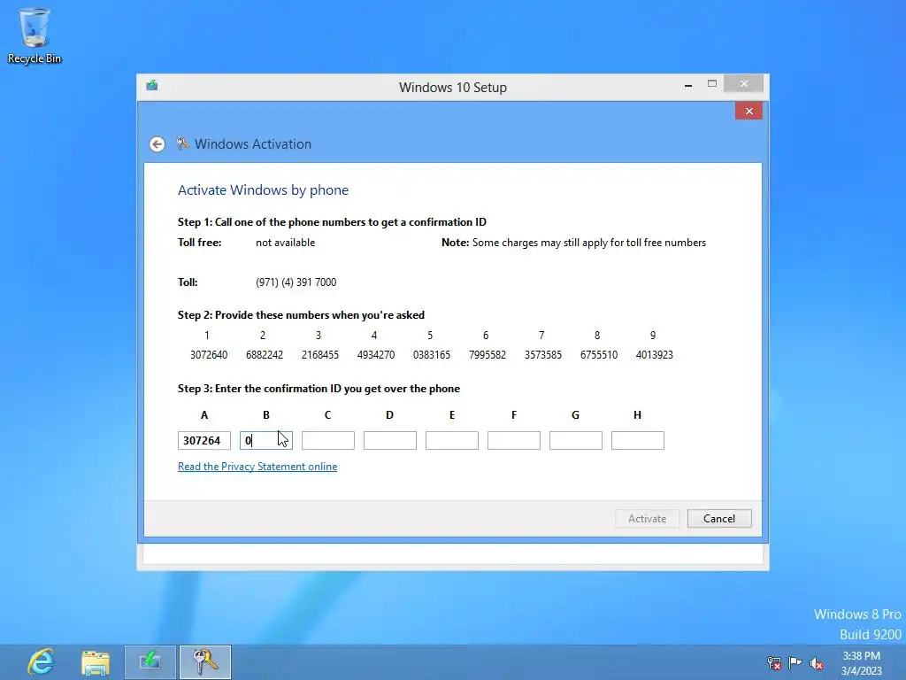Click installation ID group 0383165
906x680 pixels.
[x=432, y=355]
